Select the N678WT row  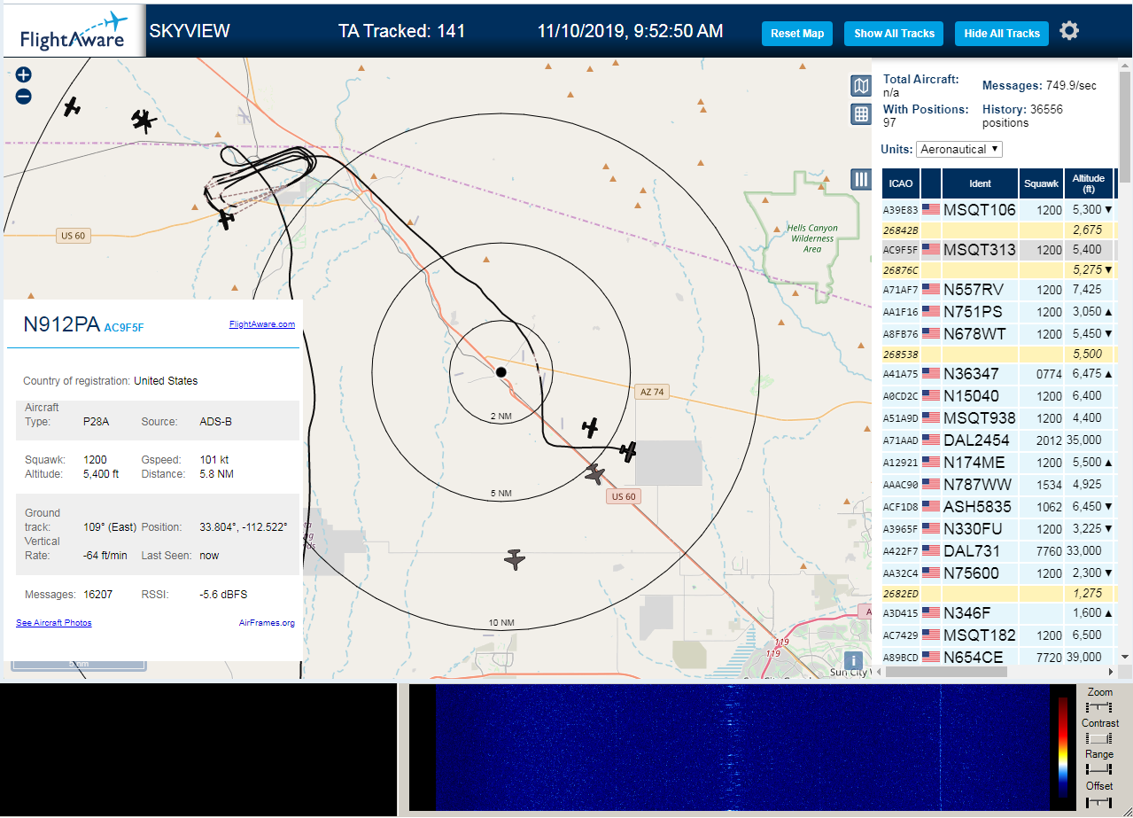click(998, 334)
